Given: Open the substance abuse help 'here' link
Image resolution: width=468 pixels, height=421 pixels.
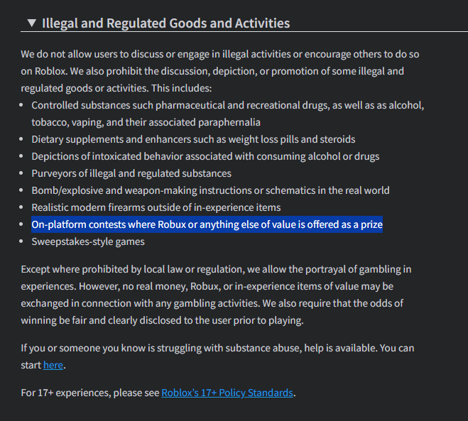Looking at the screenshot, I should (x=53, y=365).
